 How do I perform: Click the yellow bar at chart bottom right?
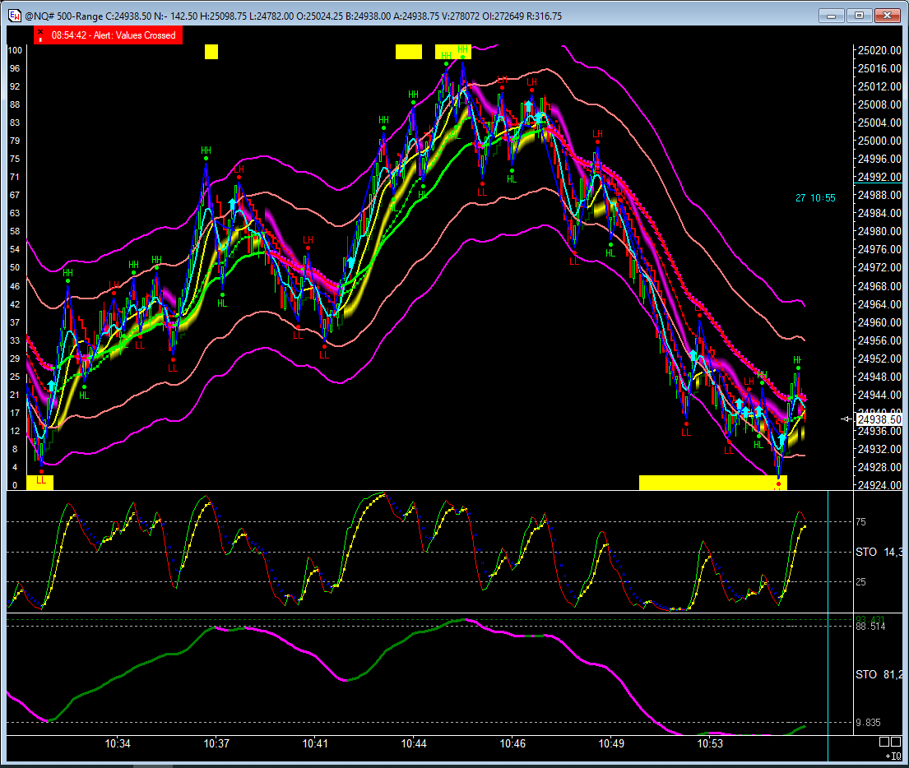712,483
